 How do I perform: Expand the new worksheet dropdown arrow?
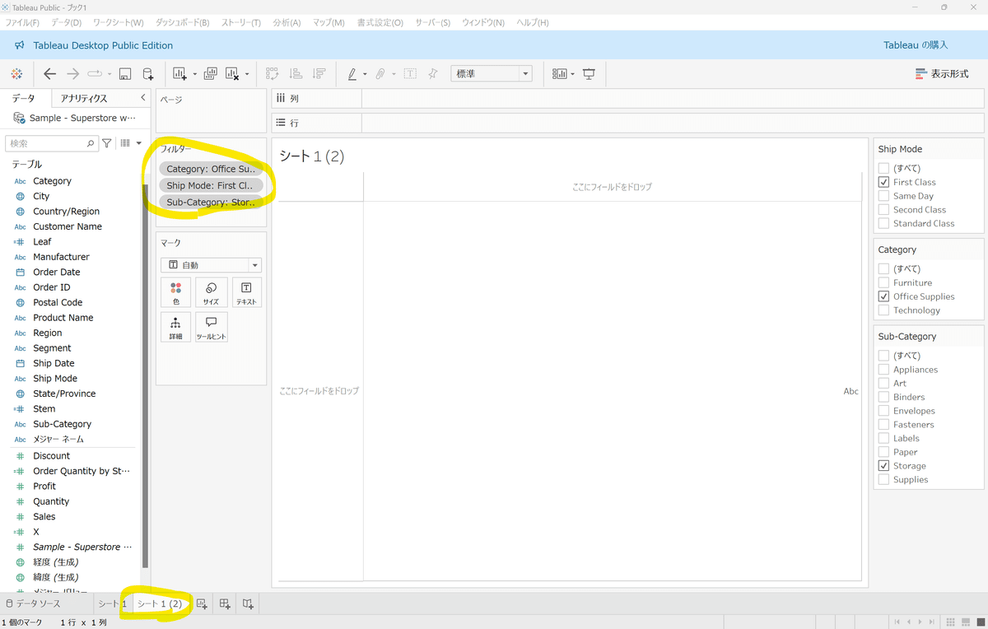(195, 75)
